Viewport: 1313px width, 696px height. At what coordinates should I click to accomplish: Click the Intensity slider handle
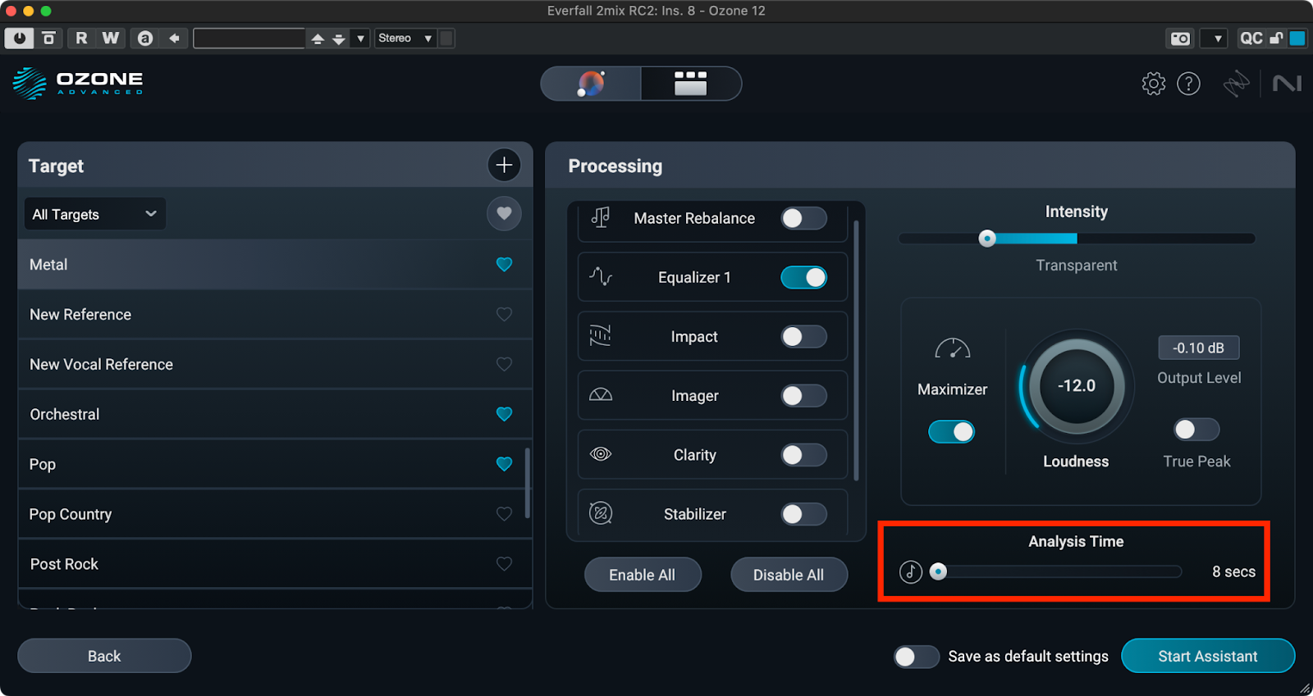coord(987,239)
